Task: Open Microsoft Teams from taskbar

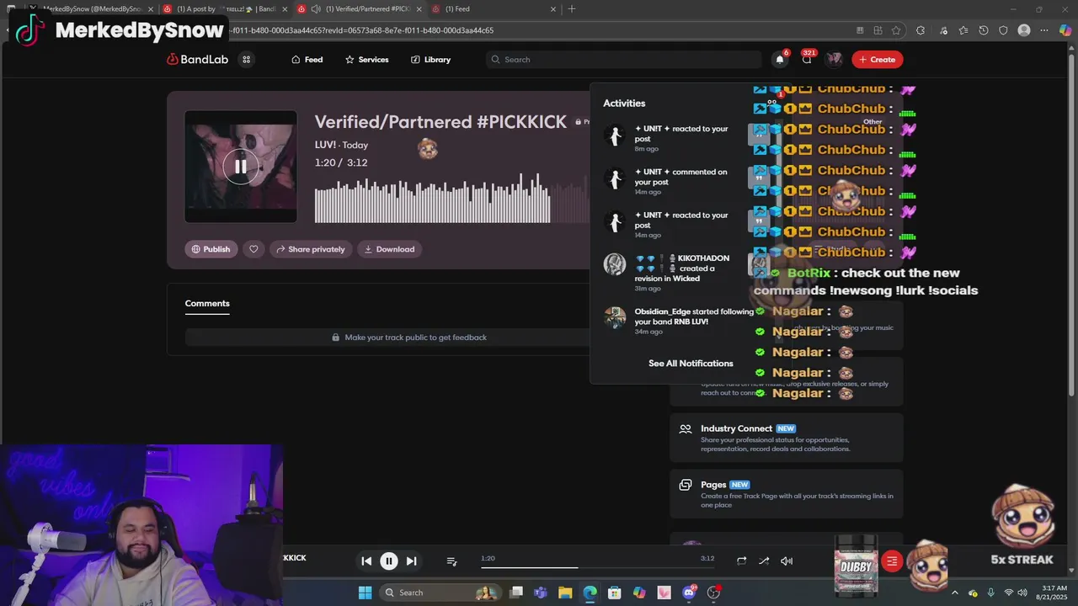Action: pos(541,593)
